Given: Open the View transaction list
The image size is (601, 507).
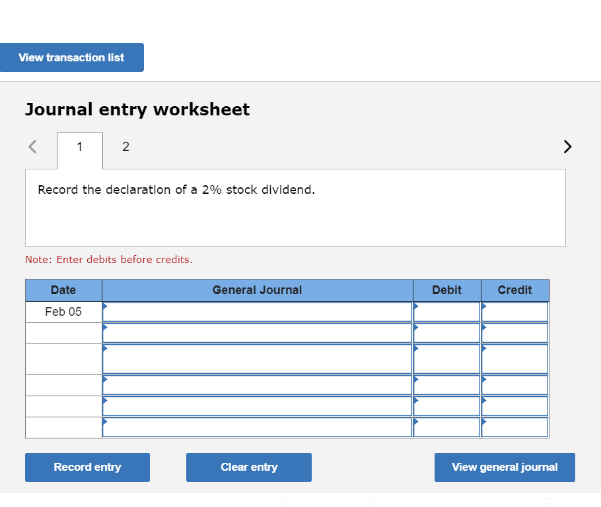Looking at the screenshot, I should coord(72,57).
